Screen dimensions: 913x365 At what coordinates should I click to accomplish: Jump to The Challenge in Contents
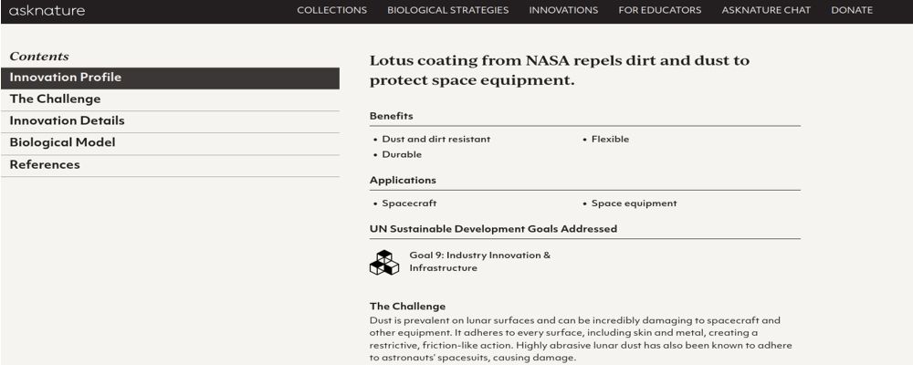click(x=56, y=99)
